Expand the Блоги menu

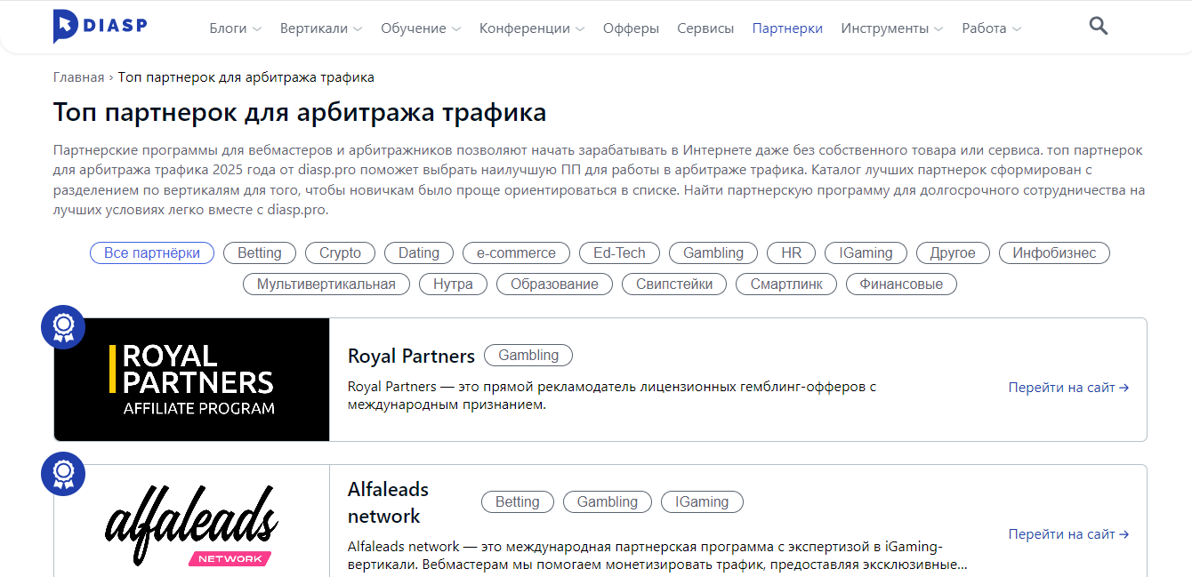pos(236,28)
